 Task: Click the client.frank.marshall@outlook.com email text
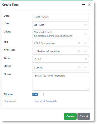click(53, 36)
